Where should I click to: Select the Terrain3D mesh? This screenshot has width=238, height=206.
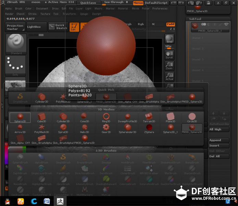(x=149, y=118)
